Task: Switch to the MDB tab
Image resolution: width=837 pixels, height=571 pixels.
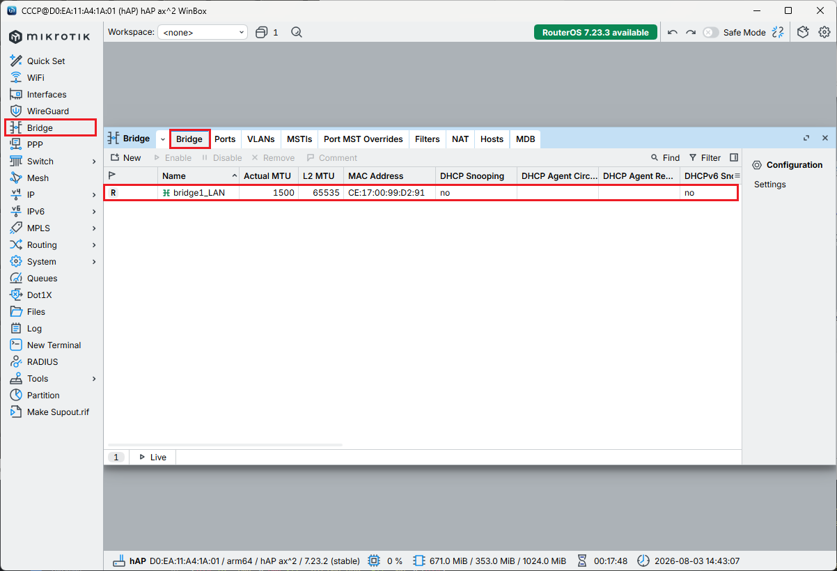Action: click(x=526, y=139)
